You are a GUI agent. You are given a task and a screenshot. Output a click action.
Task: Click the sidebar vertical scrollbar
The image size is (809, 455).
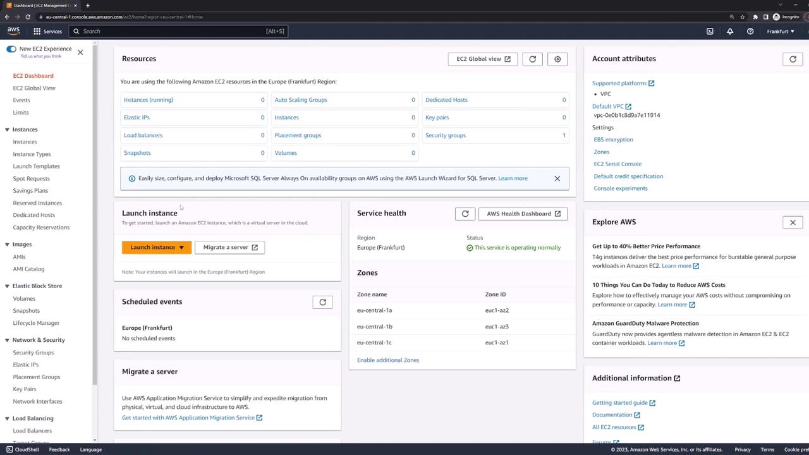coord(95,215)
